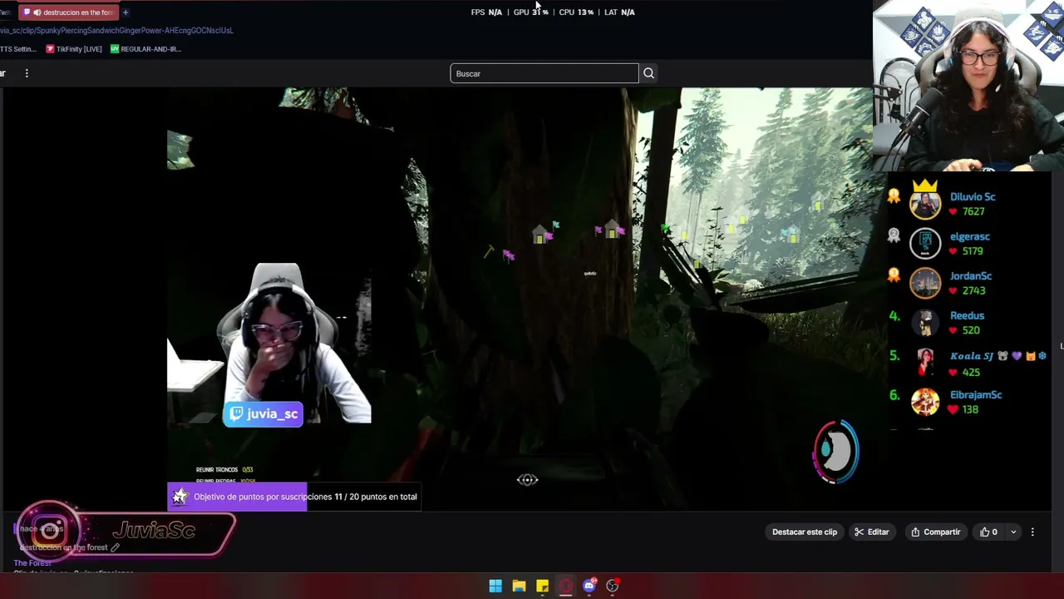Share the clip with Compartir
Viewport: 1064px width, 599px height.
935,532
